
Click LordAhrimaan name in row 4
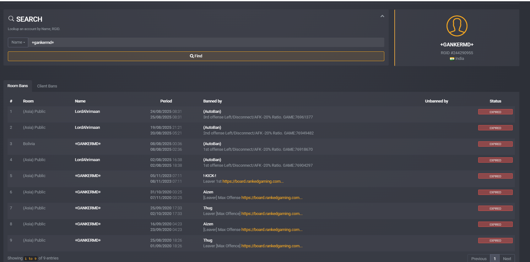[x=87, y=160]
